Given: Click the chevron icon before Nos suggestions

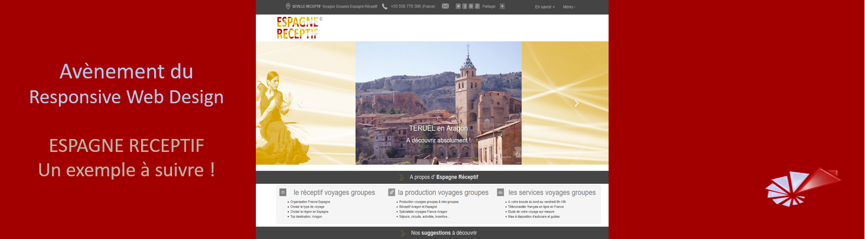Looking at the screenshot, I should click(x=403, y=234).
